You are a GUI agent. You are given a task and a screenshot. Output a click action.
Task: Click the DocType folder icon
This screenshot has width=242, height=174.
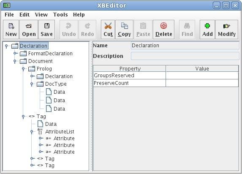[x=40, y=84]
